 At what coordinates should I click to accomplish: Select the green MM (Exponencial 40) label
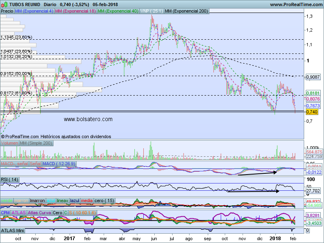click(x=117, y=11)
